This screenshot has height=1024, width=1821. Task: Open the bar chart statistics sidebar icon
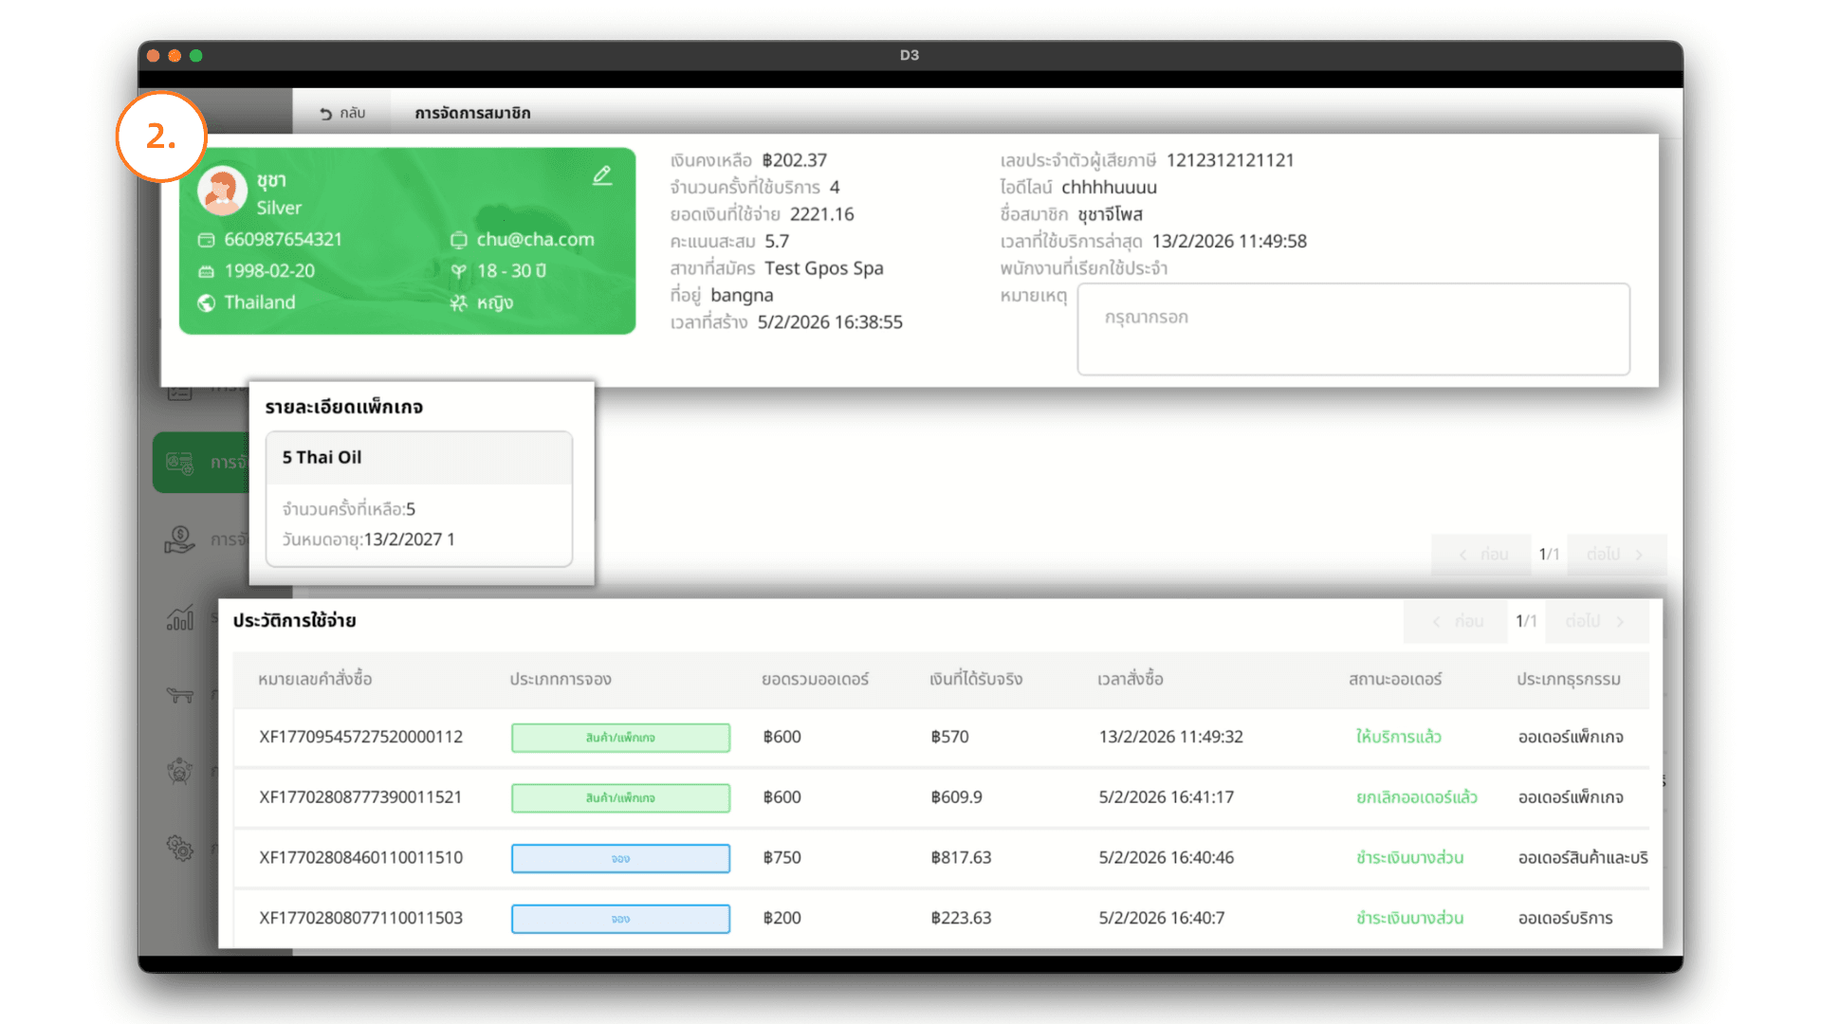(180, 618)
